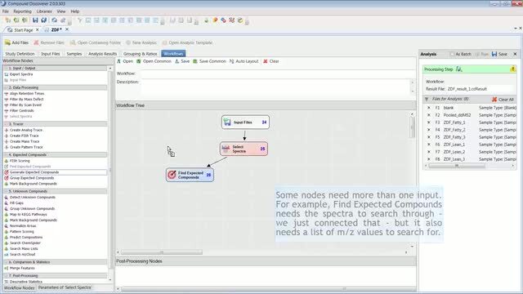Click Add Files icon button

point(7,42)
